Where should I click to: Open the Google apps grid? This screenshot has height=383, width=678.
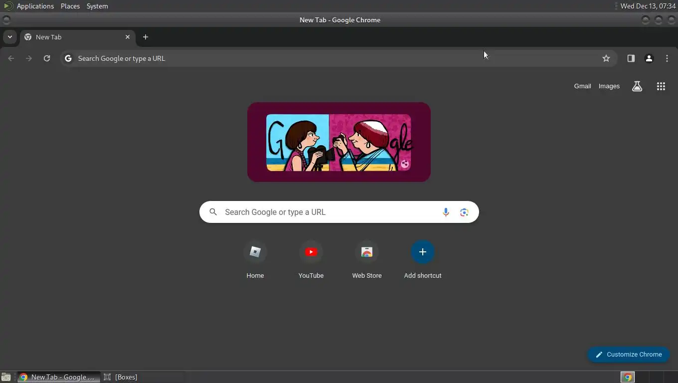point(661,86)
